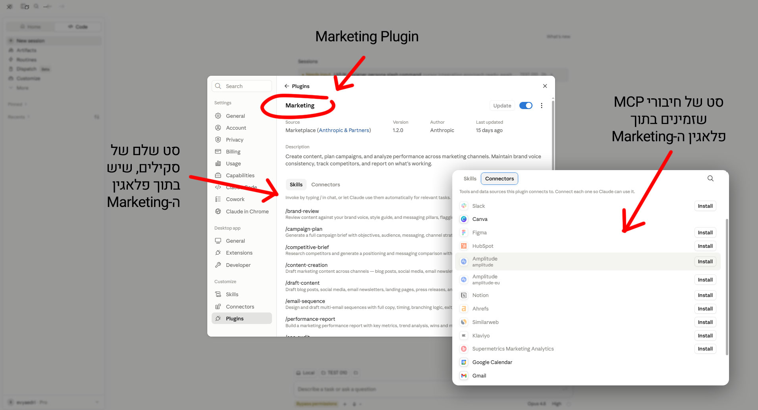Click the Gmail connector icon
This screenshot has width=758, height=410.
tap(464, 376)
